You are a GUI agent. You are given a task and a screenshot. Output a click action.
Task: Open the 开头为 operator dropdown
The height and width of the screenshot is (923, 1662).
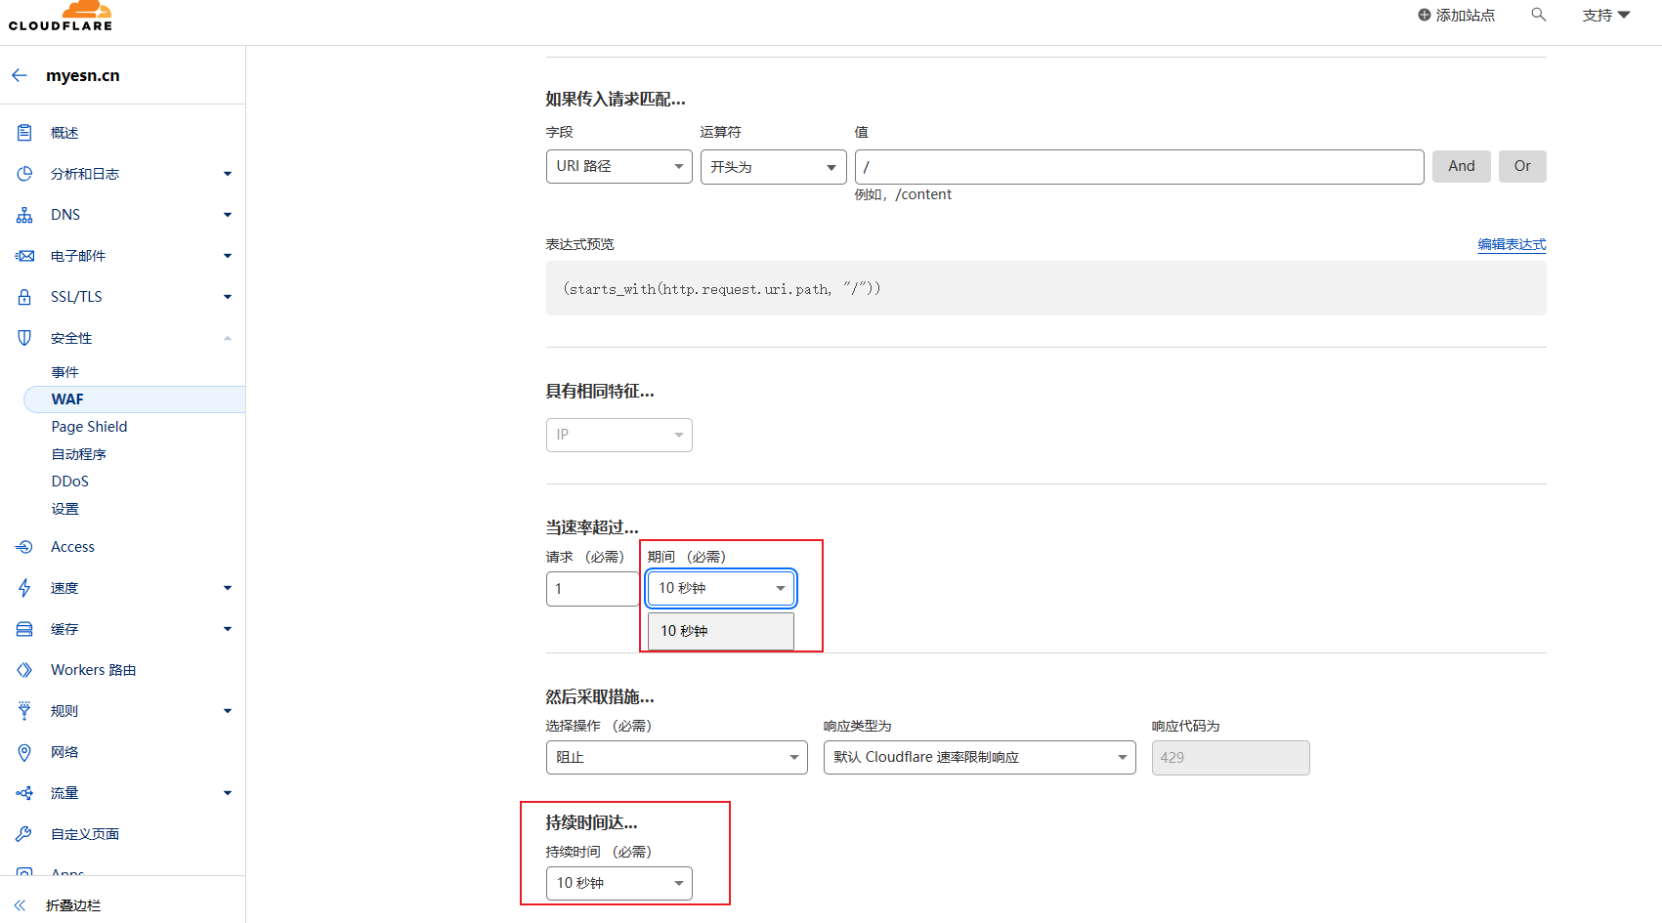coord(773,167)
